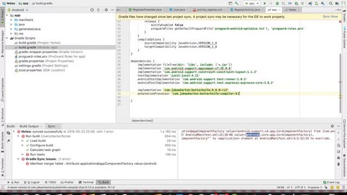Collapse the Gradle Scripts node

point(7,38)
